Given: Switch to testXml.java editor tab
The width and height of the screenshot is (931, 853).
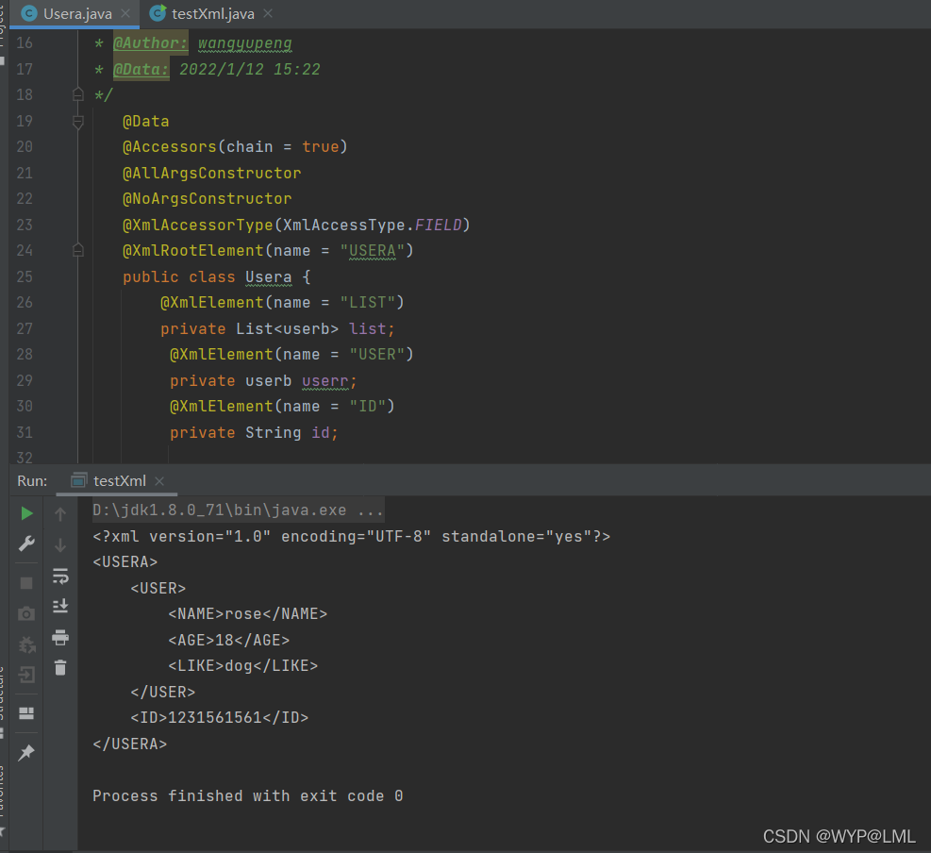Looking at the screenshot, I should pos(212,13).
